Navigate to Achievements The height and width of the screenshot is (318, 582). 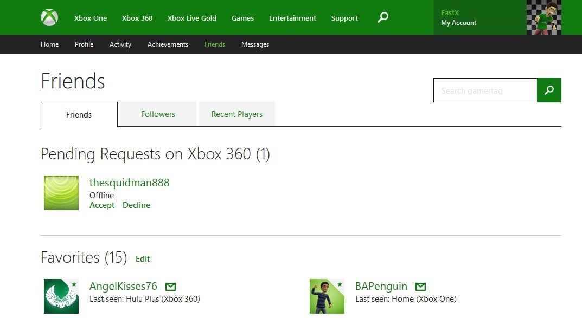click(168, 44)
